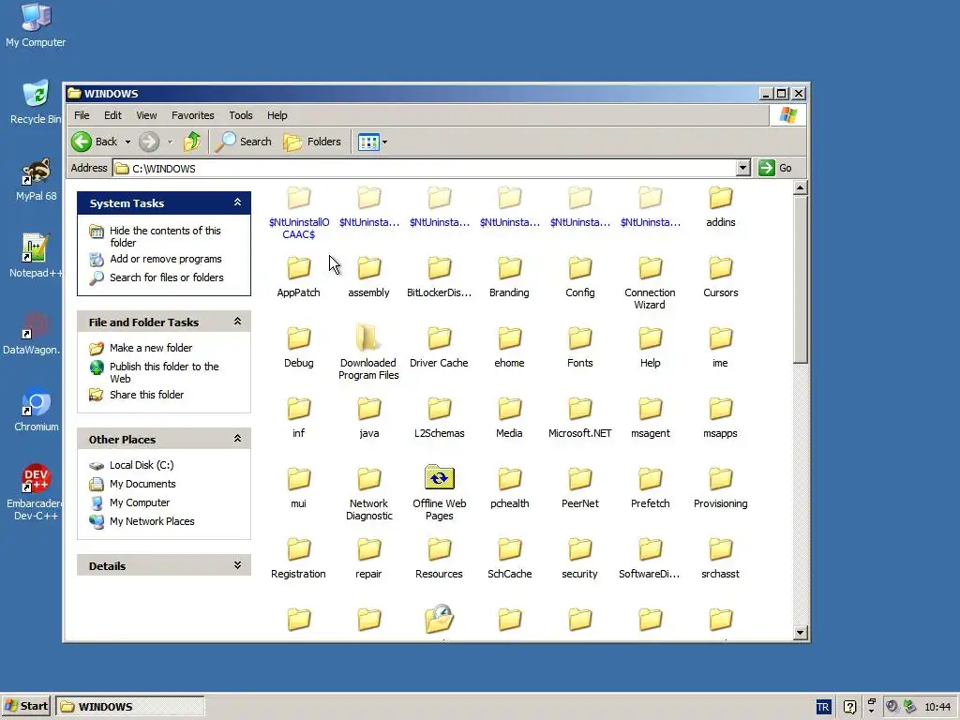960x720 pixels.
Task: Select the Embarcadero Dev-C++ desktop shortcut
Action: point(37,492)
